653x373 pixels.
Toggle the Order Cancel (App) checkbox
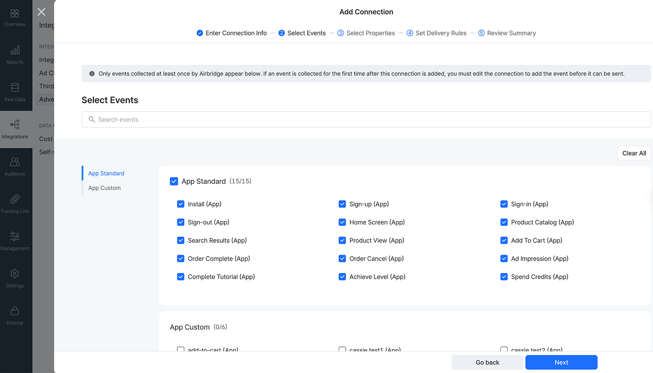tap(342, 259)
